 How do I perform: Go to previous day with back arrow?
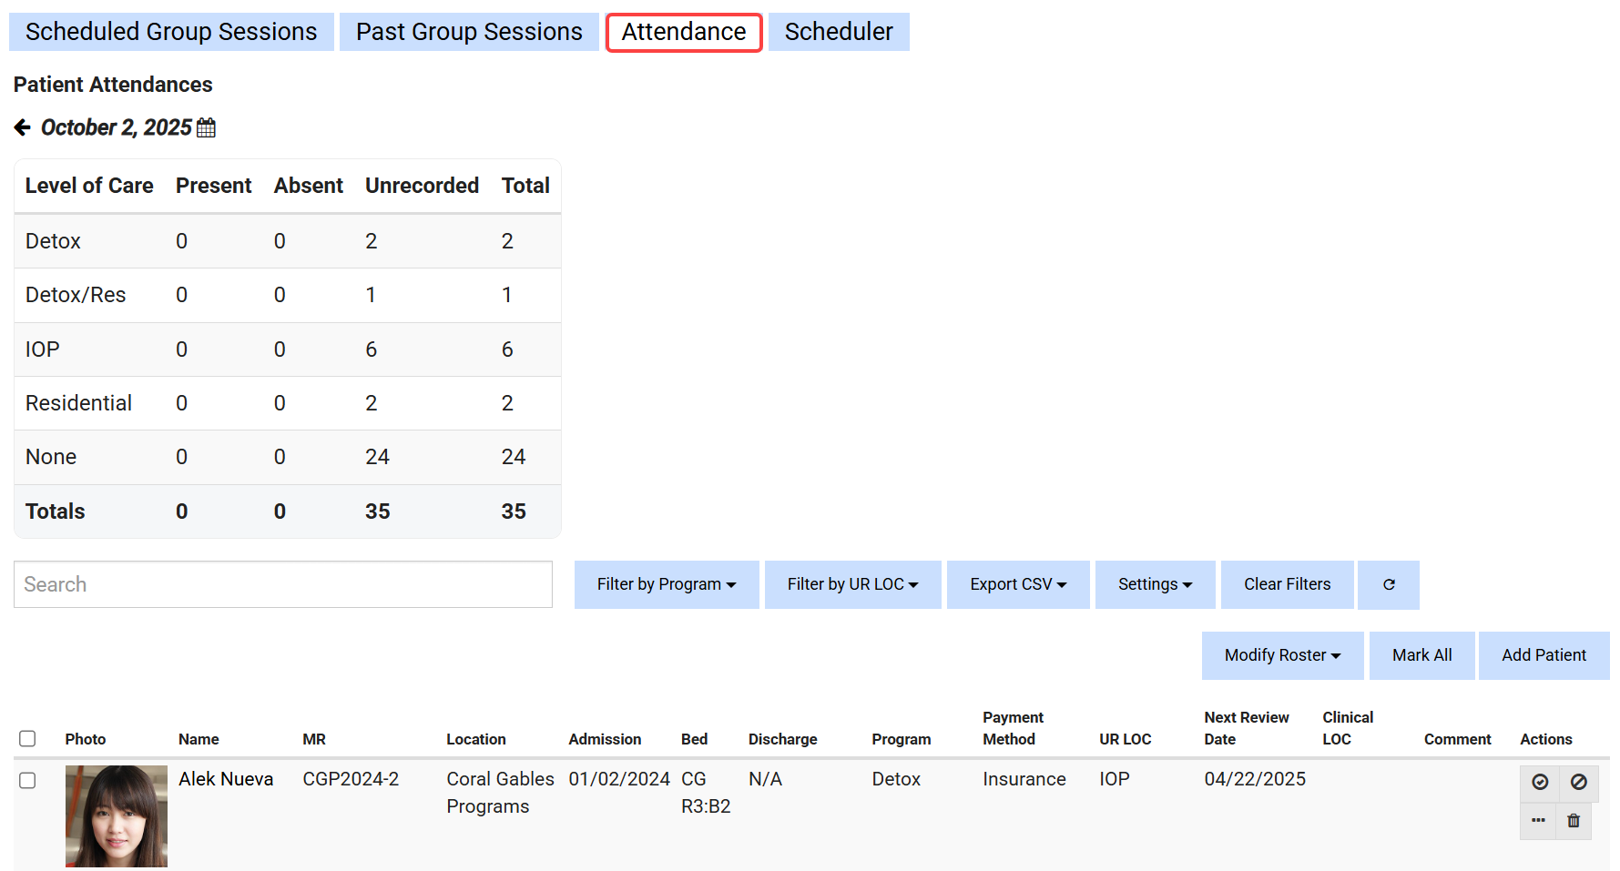coord(23,127)
